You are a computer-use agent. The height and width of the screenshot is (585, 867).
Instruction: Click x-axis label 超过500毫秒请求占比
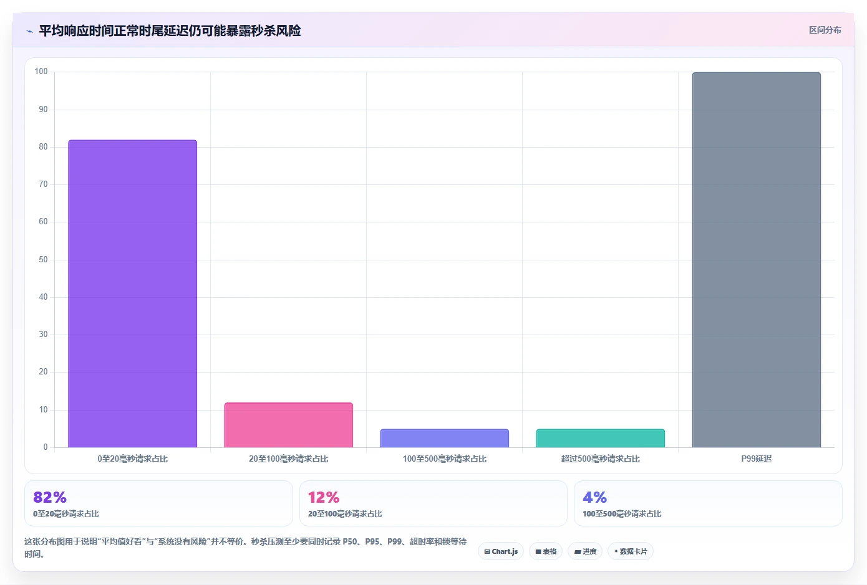[601, 459]
